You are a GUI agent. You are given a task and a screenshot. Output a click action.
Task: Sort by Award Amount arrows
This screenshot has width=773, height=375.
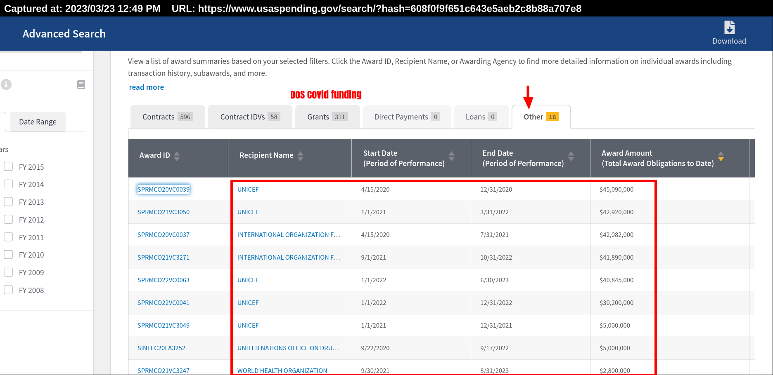[x=721, y=156]
